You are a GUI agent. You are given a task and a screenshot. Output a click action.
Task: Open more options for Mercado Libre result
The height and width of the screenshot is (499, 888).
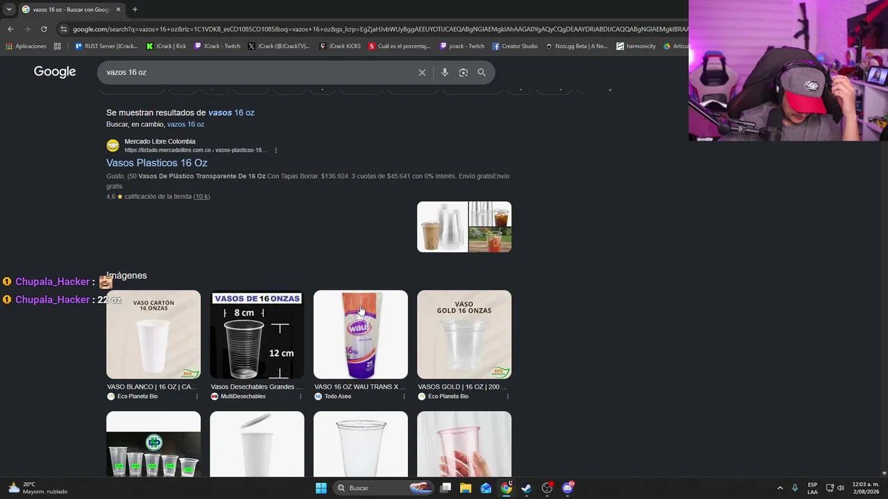276,150
